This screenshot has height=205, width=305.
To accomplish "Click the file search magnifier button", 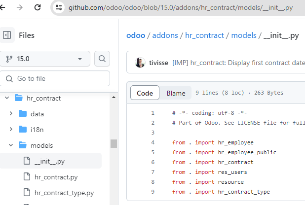I will click(102, 59).
